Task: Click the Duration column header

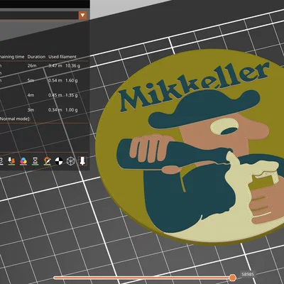Action: tap(36, 57)
